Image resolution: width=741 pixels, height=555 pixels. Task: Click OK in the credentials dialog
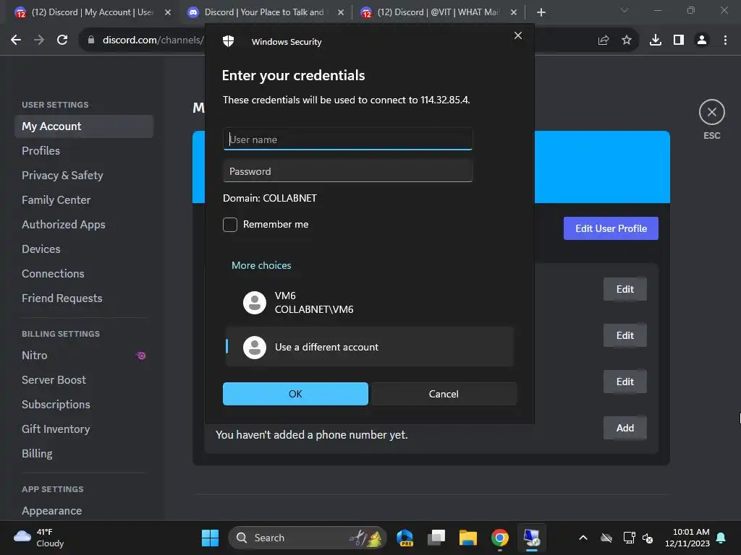coord(295,394)
